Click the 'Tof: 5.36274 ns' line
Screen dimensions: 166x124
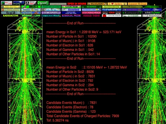click(x=57, y=120)
